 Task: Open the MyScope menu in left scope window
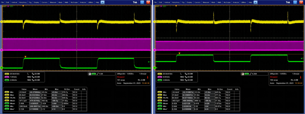tap(74, 2)
